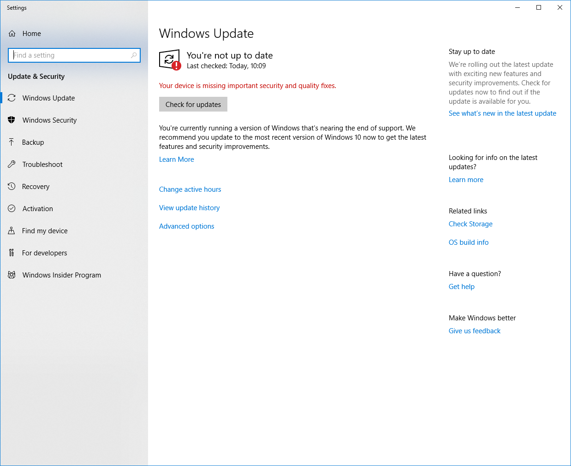Click the Windows Update sync arrows icon
Screen dimensions: 571x466
(12, 98)
